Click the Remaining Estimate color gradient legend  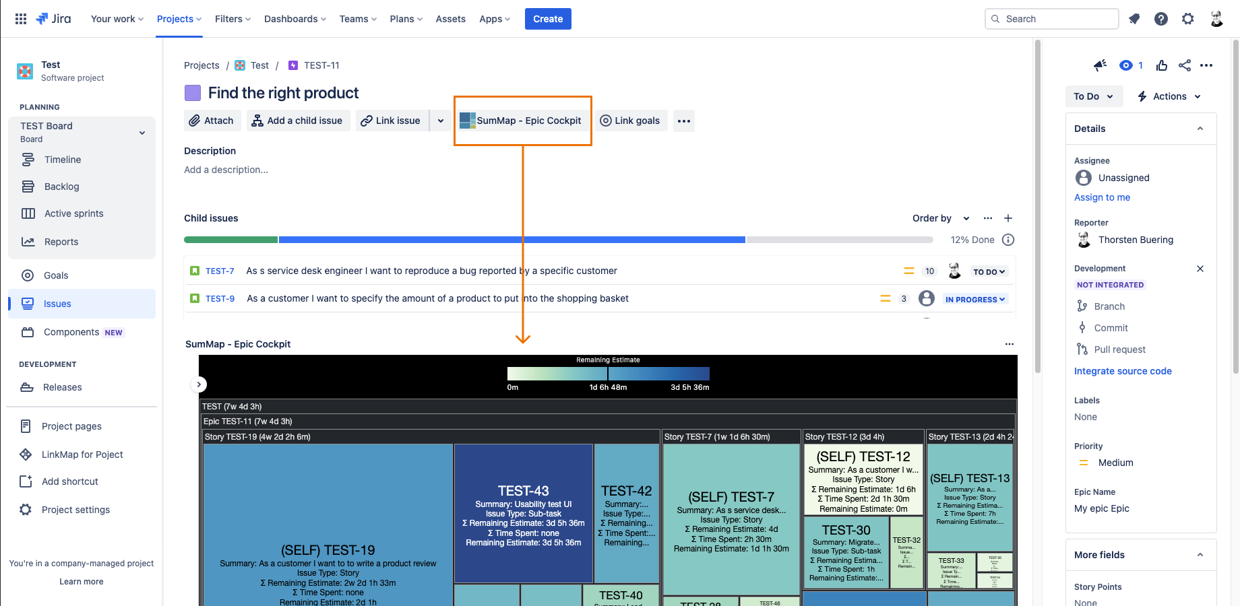tap(608, 374)
